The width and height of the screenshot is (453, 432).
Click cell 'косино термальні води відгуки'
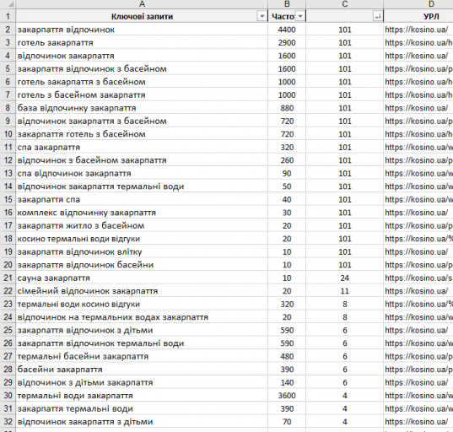[x=142, y=239]
